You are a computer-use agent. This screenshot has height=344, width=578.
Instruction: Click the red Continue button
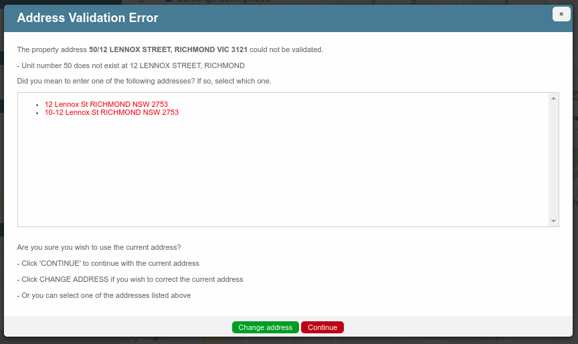(x=322, y=327)
